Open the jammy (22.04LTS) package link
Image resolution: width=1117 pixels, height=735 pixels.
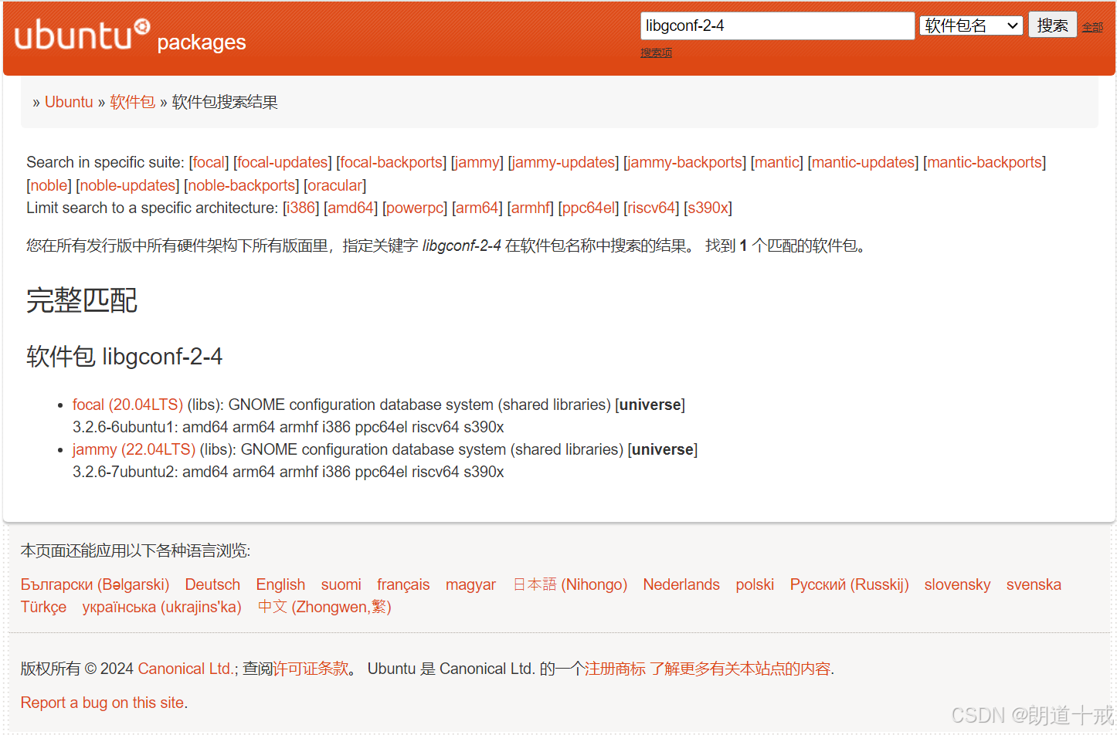pos(134,449)
